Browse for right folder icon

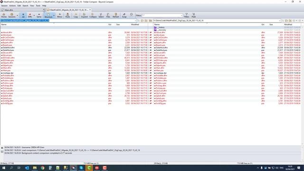(286, 20)
